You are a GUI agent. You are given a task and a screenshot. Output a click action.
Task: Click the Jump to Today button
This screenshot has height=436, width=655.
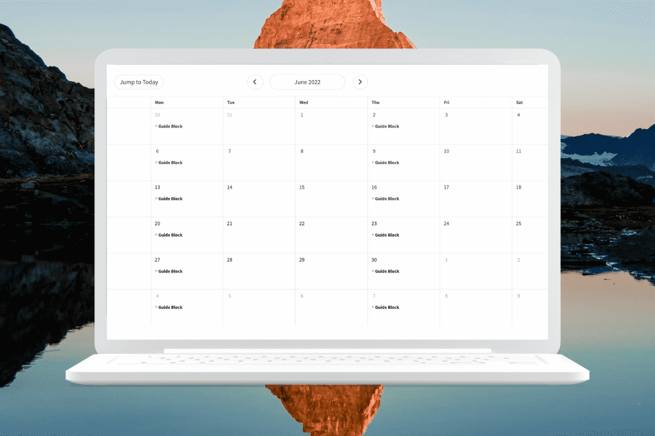tap(139, 82)
